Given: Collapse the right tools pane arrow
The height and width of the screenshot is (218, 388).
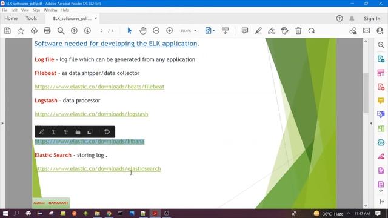Looking at the screenshot, I should [x=371, y=123].
